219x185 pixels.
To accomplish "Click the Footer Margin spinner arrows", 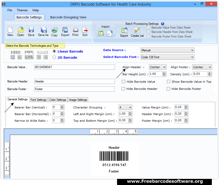I will pyautogui.click(x=186, y=120).
